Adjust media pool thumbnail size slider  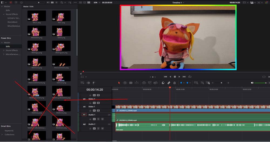39,3
